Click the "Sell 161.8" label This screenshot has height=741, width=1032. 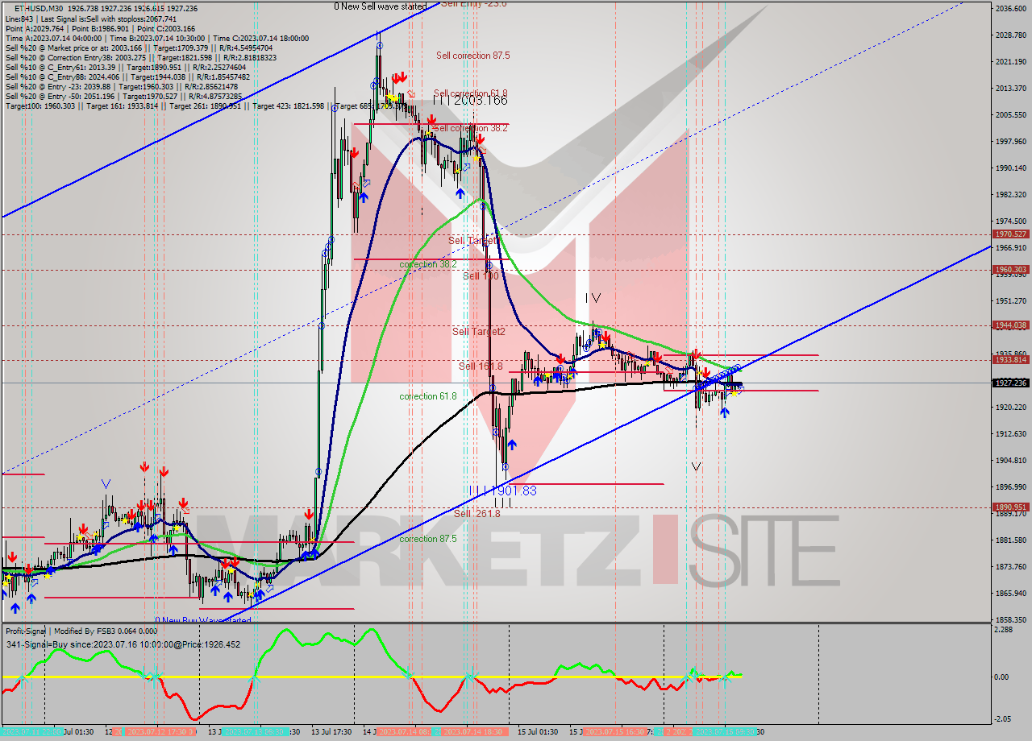coord(481,366)
